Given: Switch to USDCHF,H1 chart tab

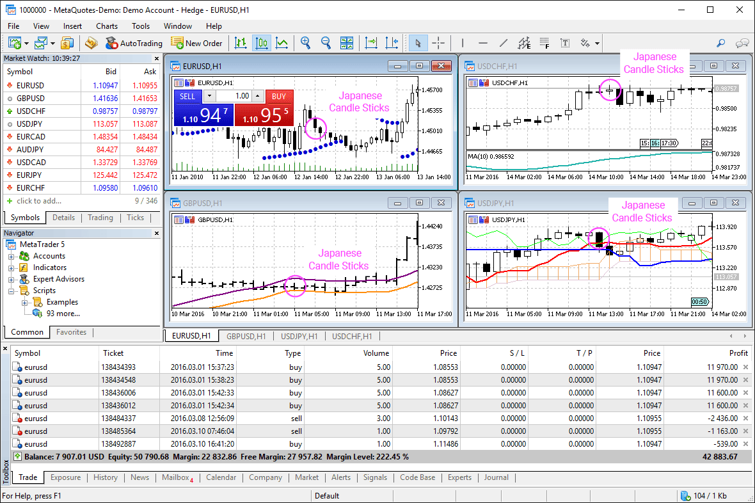Looking at the screenshot, I should tap(352, 336).
